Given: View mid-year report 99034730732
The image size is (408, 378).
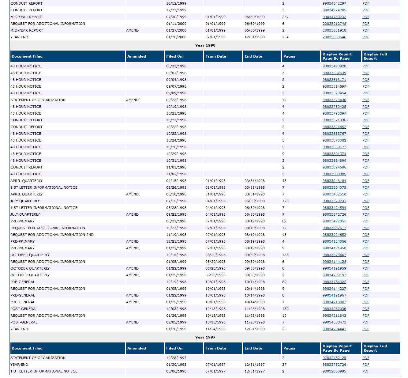Looking at the screenshot, I should tap(334, 17).
